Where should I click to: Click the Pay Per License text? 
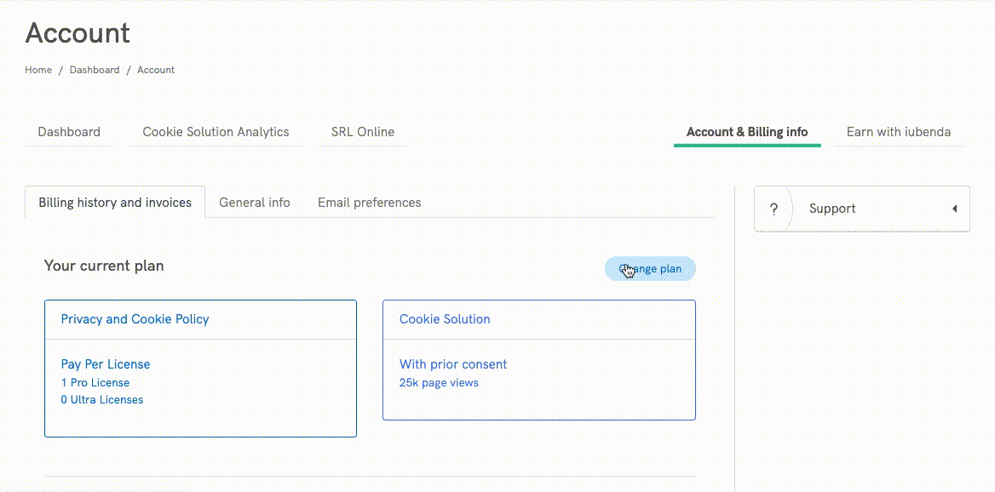point(106,364)
